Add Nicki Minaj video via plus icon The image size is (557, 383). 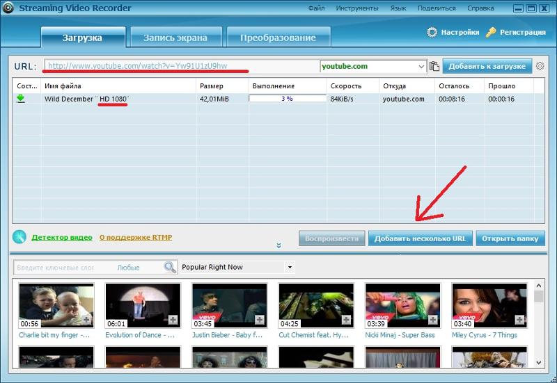(433, 320)
